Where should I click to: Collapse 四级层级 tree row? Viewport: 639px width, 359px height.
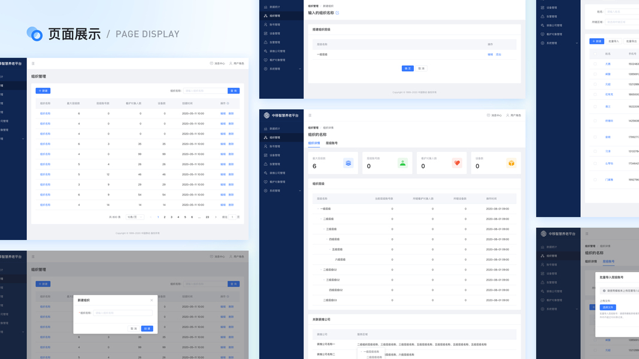coord(327,239)
